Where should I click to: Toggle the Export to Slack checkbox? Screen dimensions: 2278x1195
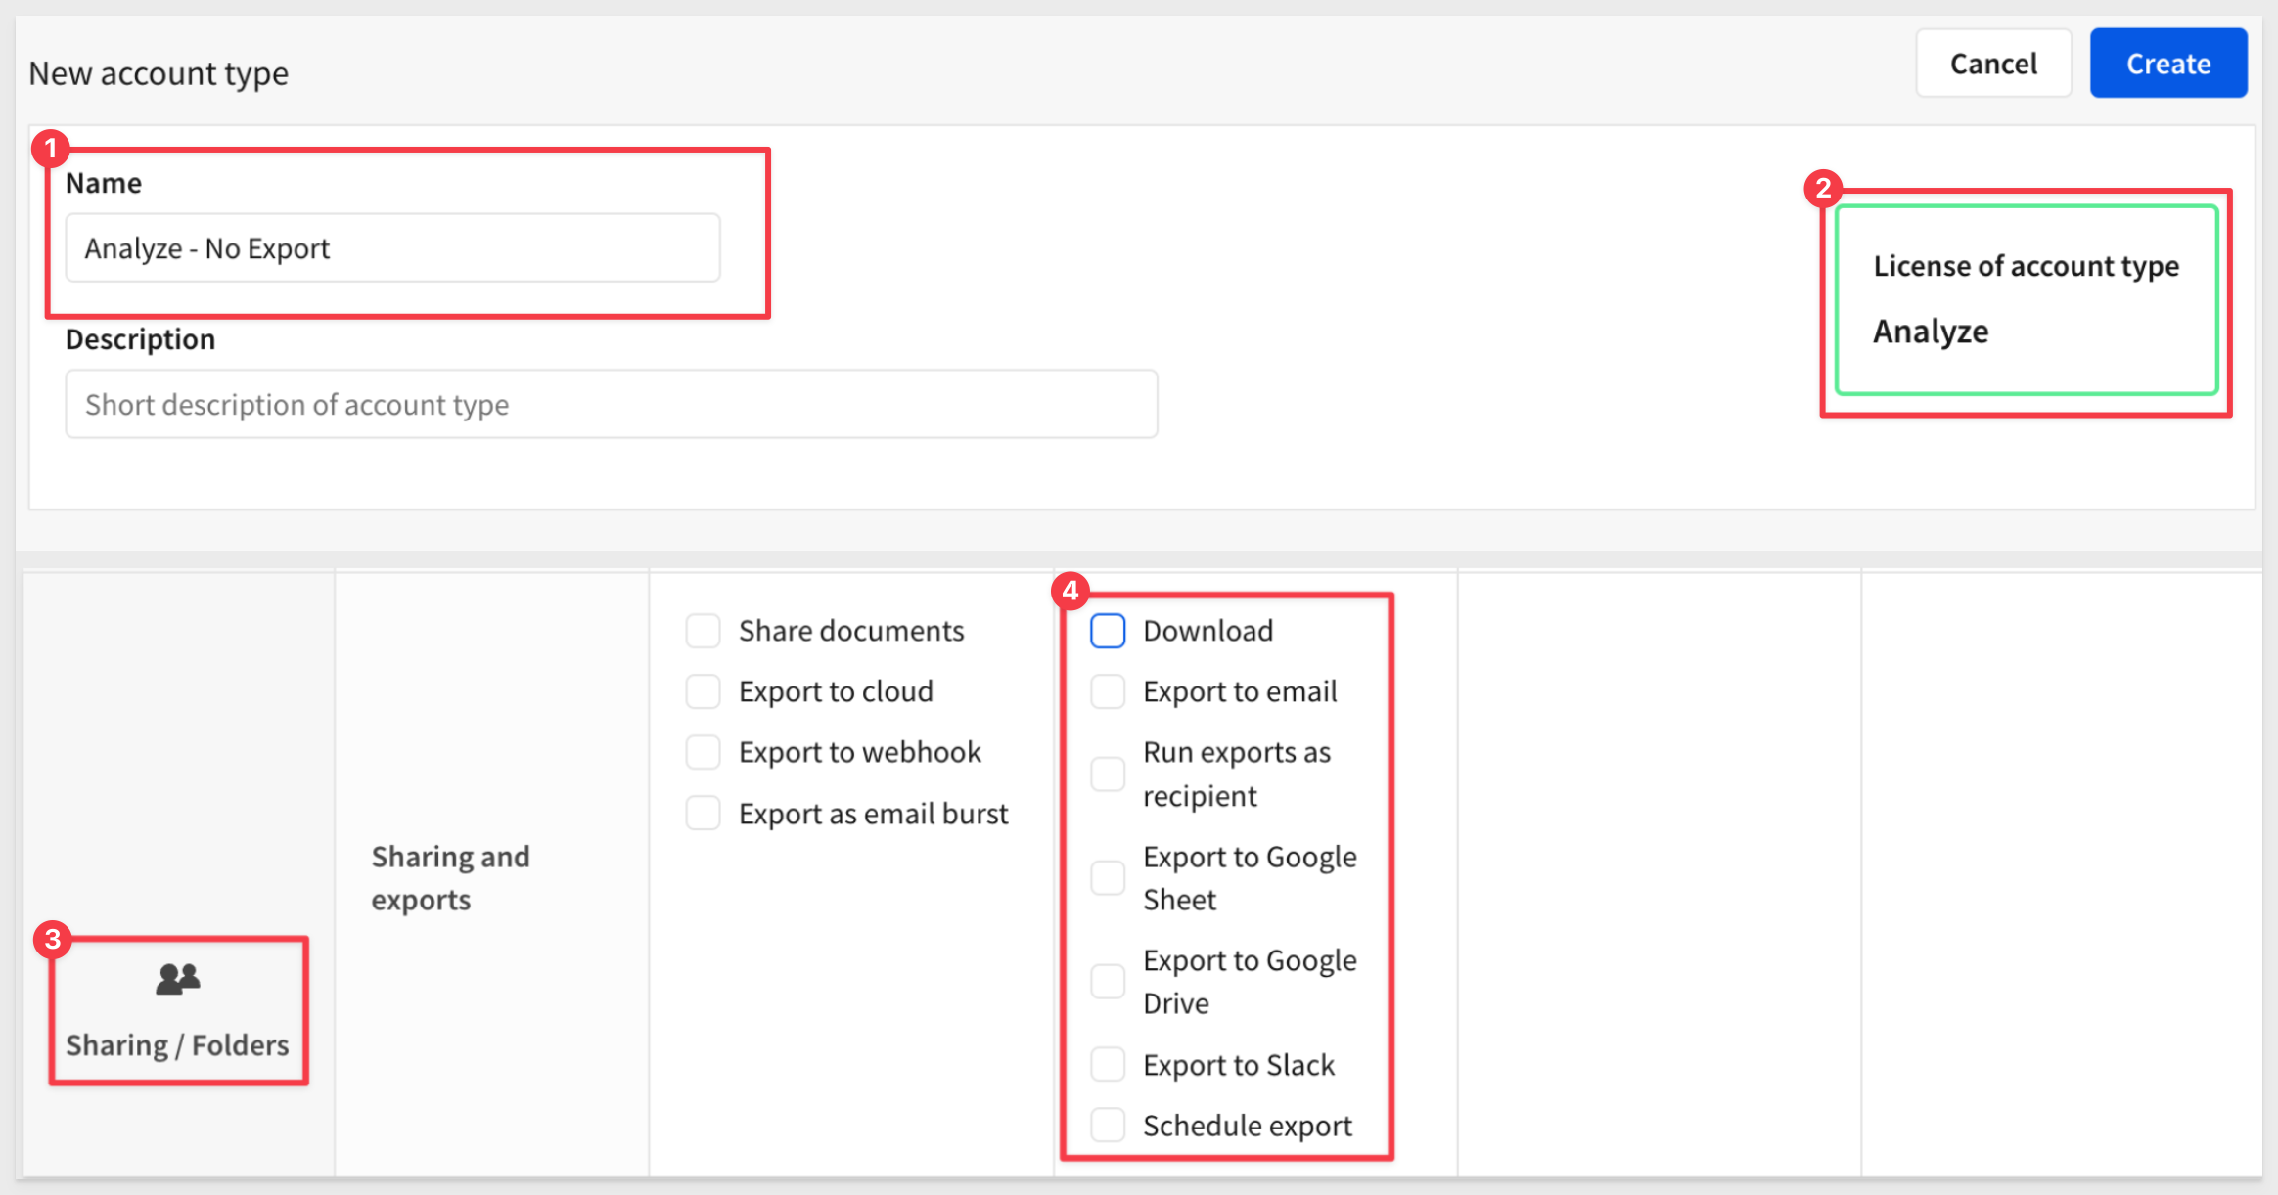pos(1108,1064)
